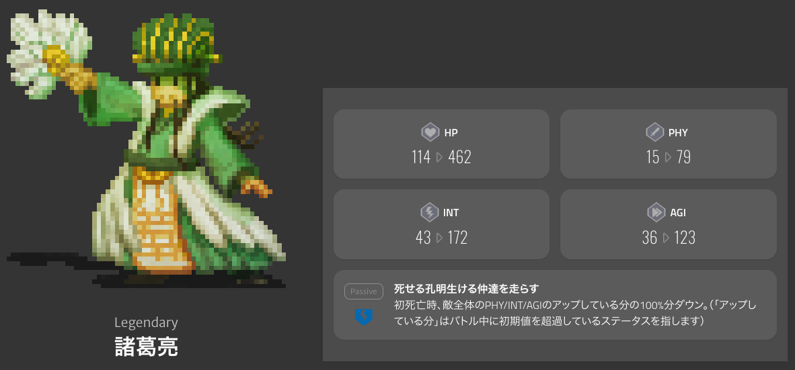This screenshot has height=370, width=795.
Task: Click the skill title 死せる孔明生ける仲達を走らす
Action: [x=466, y=289]
